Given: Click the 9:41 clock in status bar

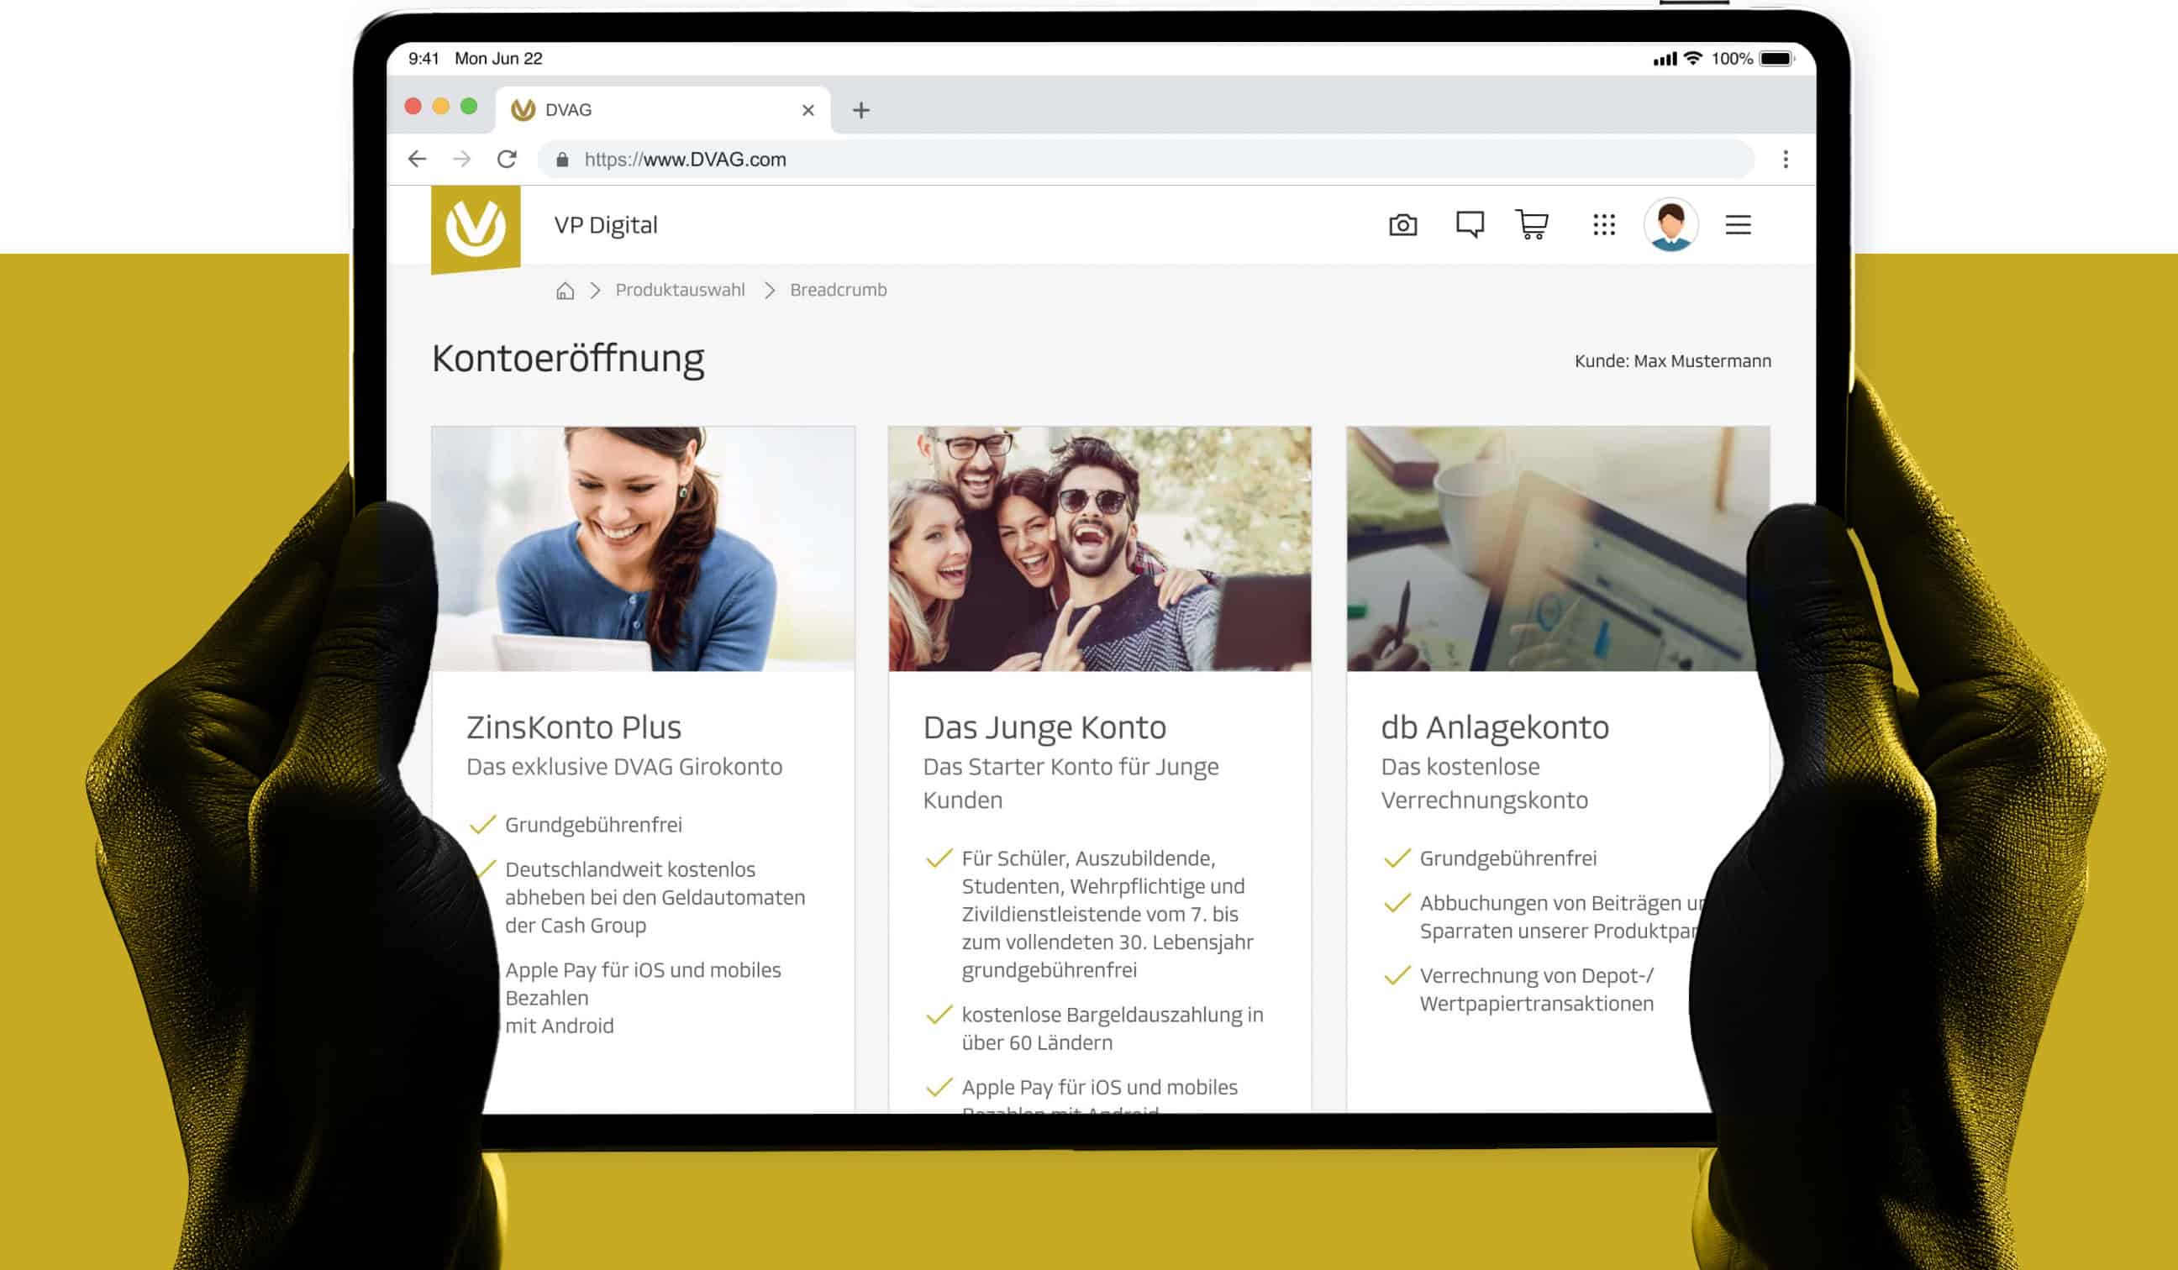Looking at the screenshot, I should point(423,59).
